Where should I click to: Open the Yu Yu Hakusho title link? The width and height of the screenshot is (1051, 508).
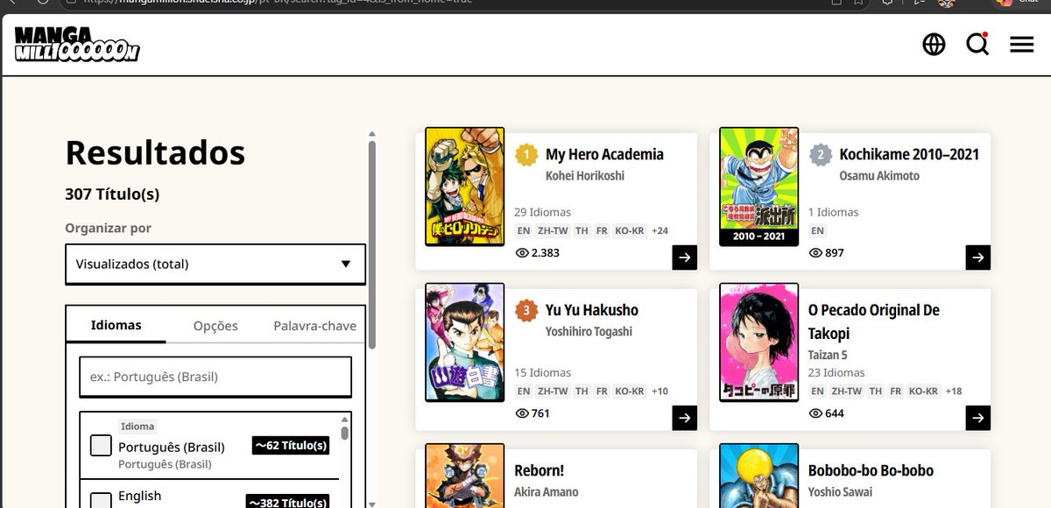tap(592, 310)
